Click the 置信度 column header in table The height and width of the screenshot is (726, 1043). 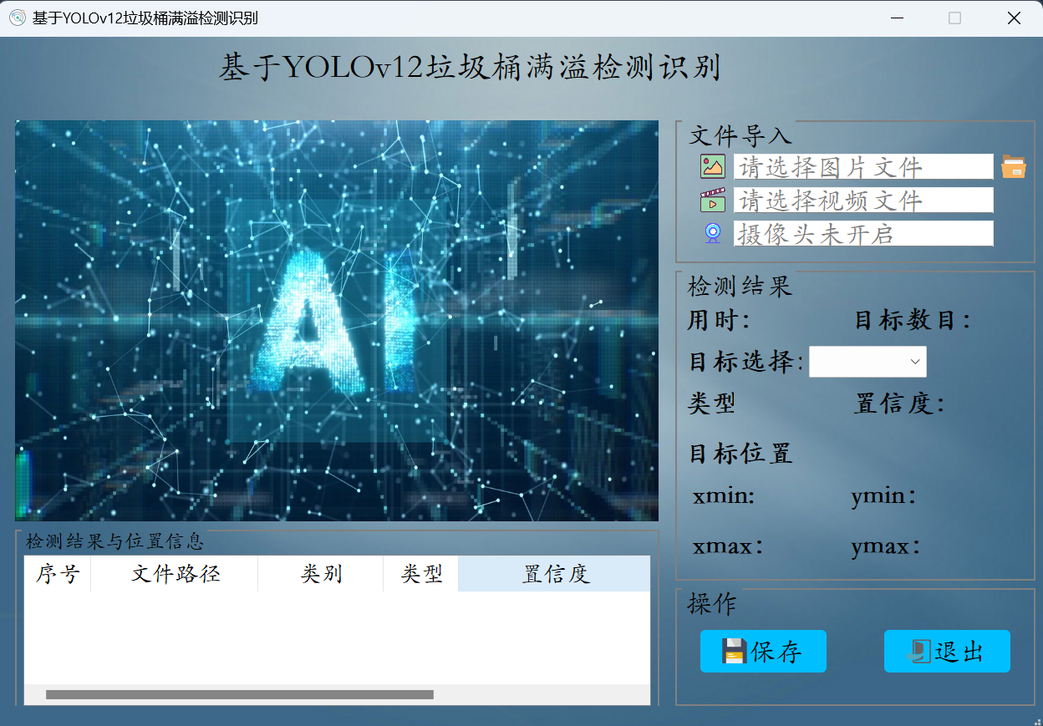click(x=554, y=574)
